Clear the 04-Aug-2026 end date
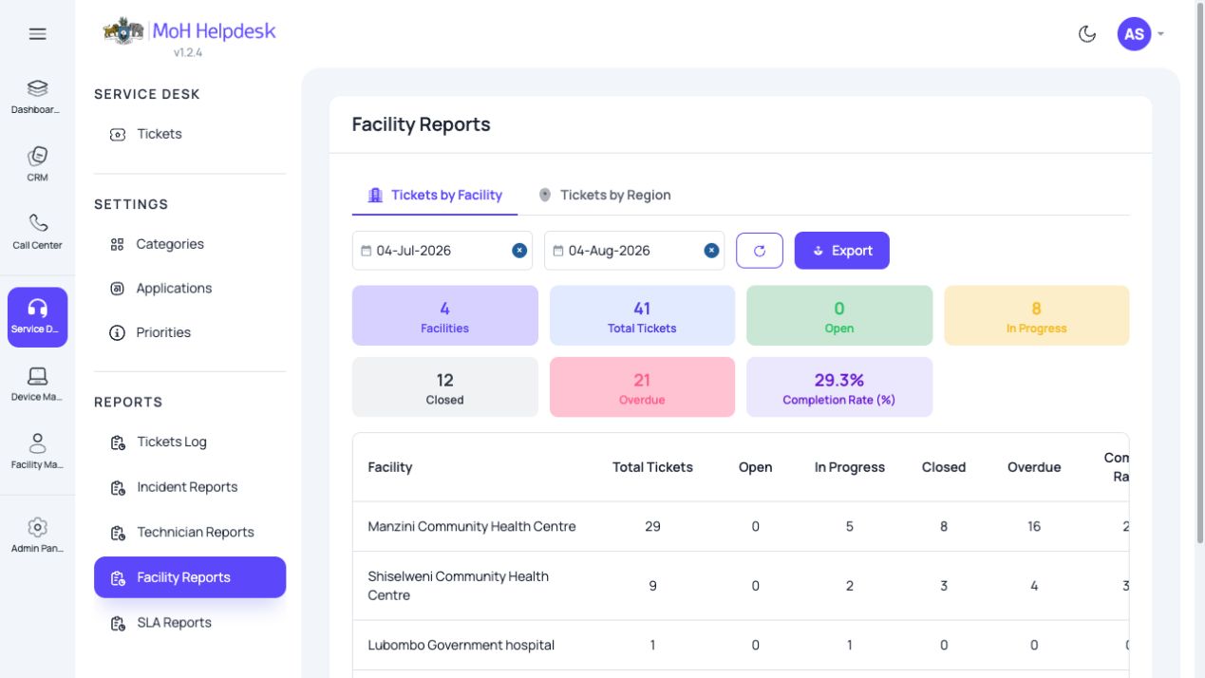This screenshot has width=1205, height=678. 711,251
